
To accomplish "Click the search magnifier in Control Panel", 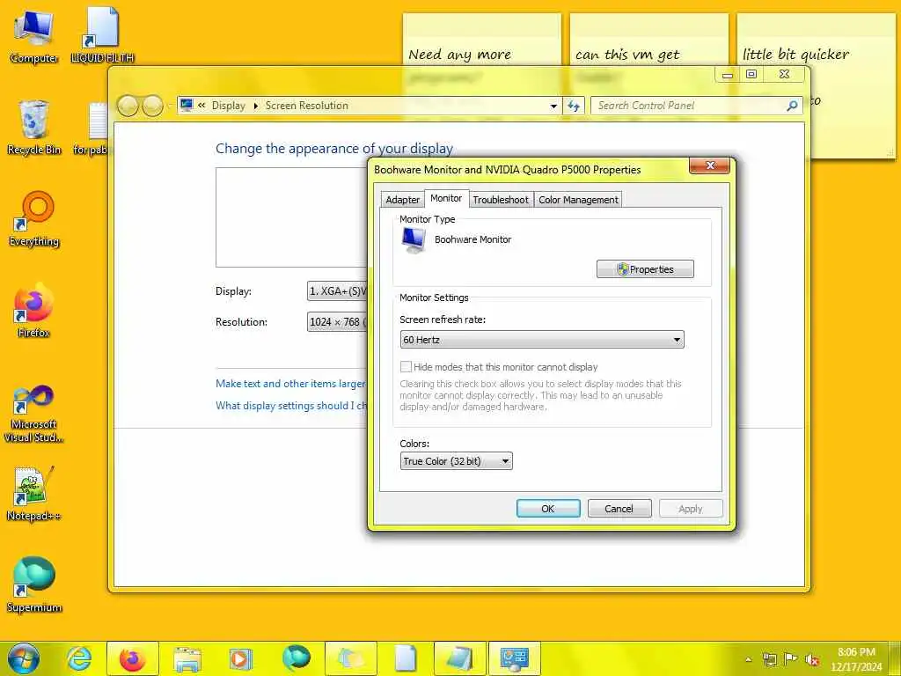I will [x=792, y=106].
